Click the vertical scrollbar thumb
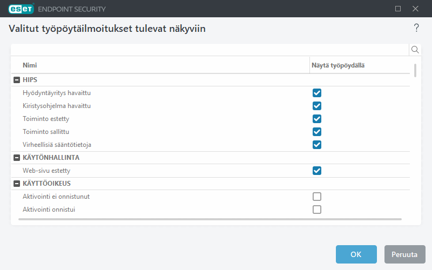Viewport: 432px width, 270px height. pyautogui.click(x=415, y=70)
